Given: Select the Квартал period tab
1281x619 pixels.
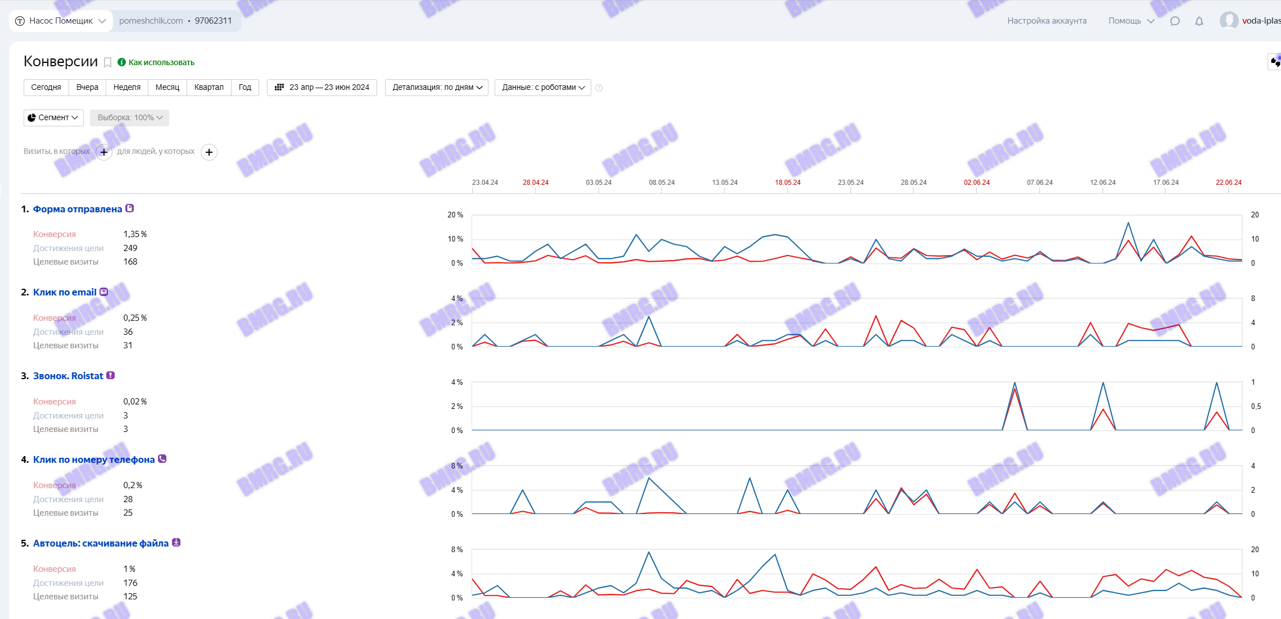Looking at the screenshot, I should (x=209, y=88).
